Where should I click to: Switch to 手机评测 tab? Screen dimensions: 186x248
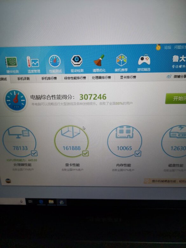23,79
